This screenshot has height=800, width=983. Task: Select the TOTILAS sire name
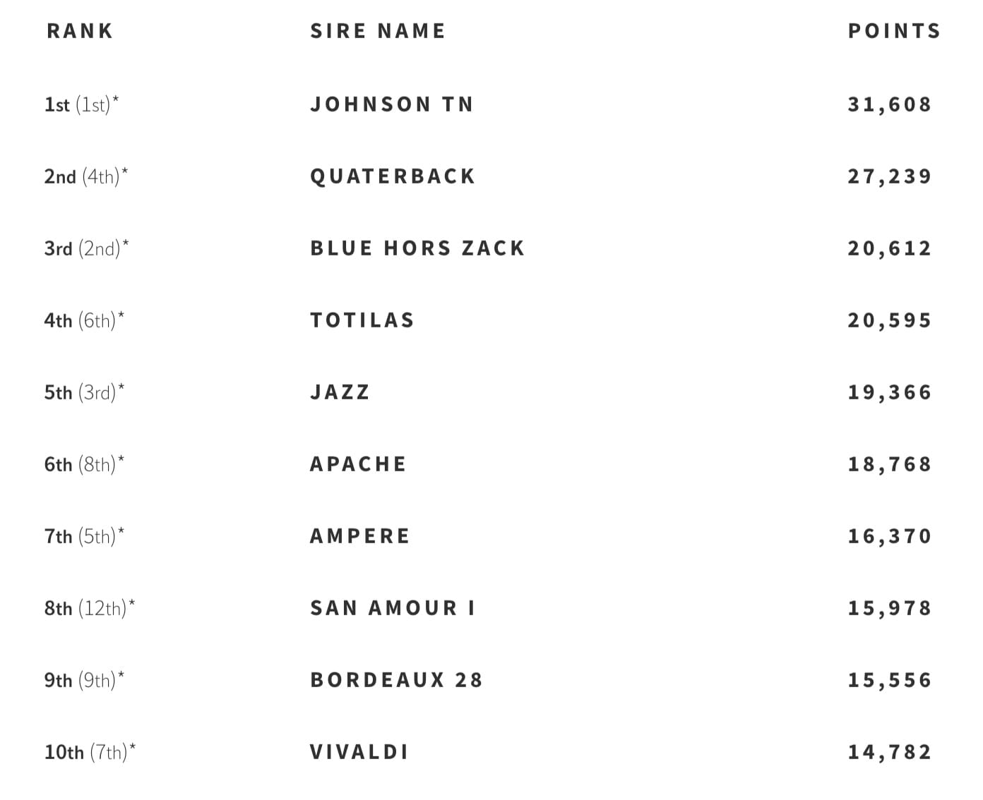coord(362,320)
